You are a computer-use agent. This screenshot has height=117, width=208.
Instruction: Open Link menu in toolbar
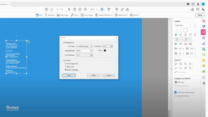[75, 15]
